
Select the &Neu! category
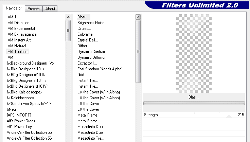(x=12, y=109)
